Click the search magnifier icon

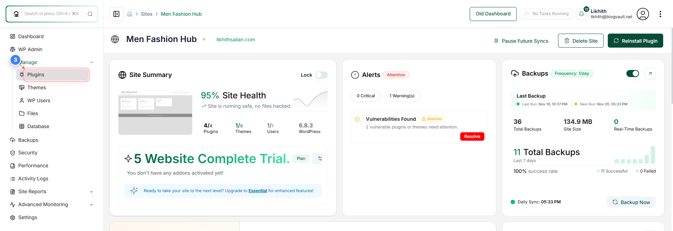point(90,14)
